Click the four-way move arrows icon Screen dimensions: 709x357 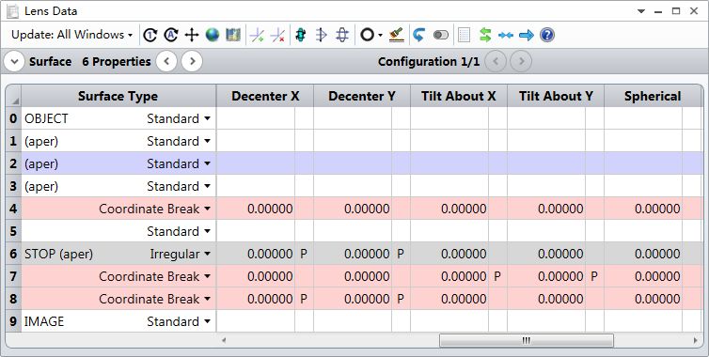(192, 35)
